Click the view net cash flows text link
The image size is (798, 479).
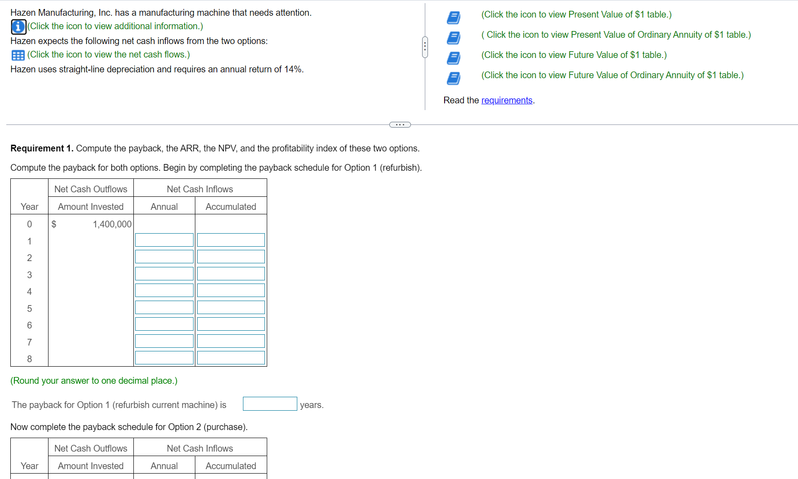(x=109, y=55)
